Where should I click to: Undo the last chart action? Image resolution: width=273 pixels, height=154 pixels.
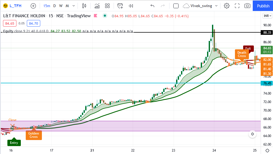point(152,6)
